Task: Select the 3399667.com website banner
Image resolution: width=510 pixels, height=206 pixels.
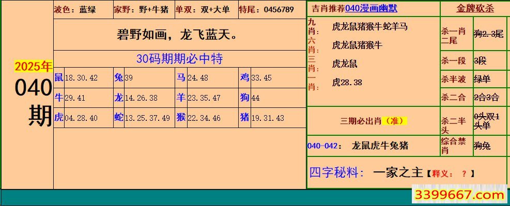Action: click(459, 195)
